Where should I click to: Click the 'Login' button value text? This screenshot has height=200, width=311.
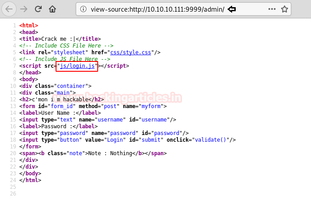115,140
